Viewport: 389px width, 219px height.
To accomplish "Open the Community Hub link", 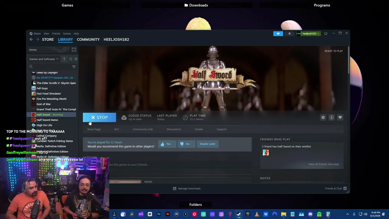I will coord(143,129).
